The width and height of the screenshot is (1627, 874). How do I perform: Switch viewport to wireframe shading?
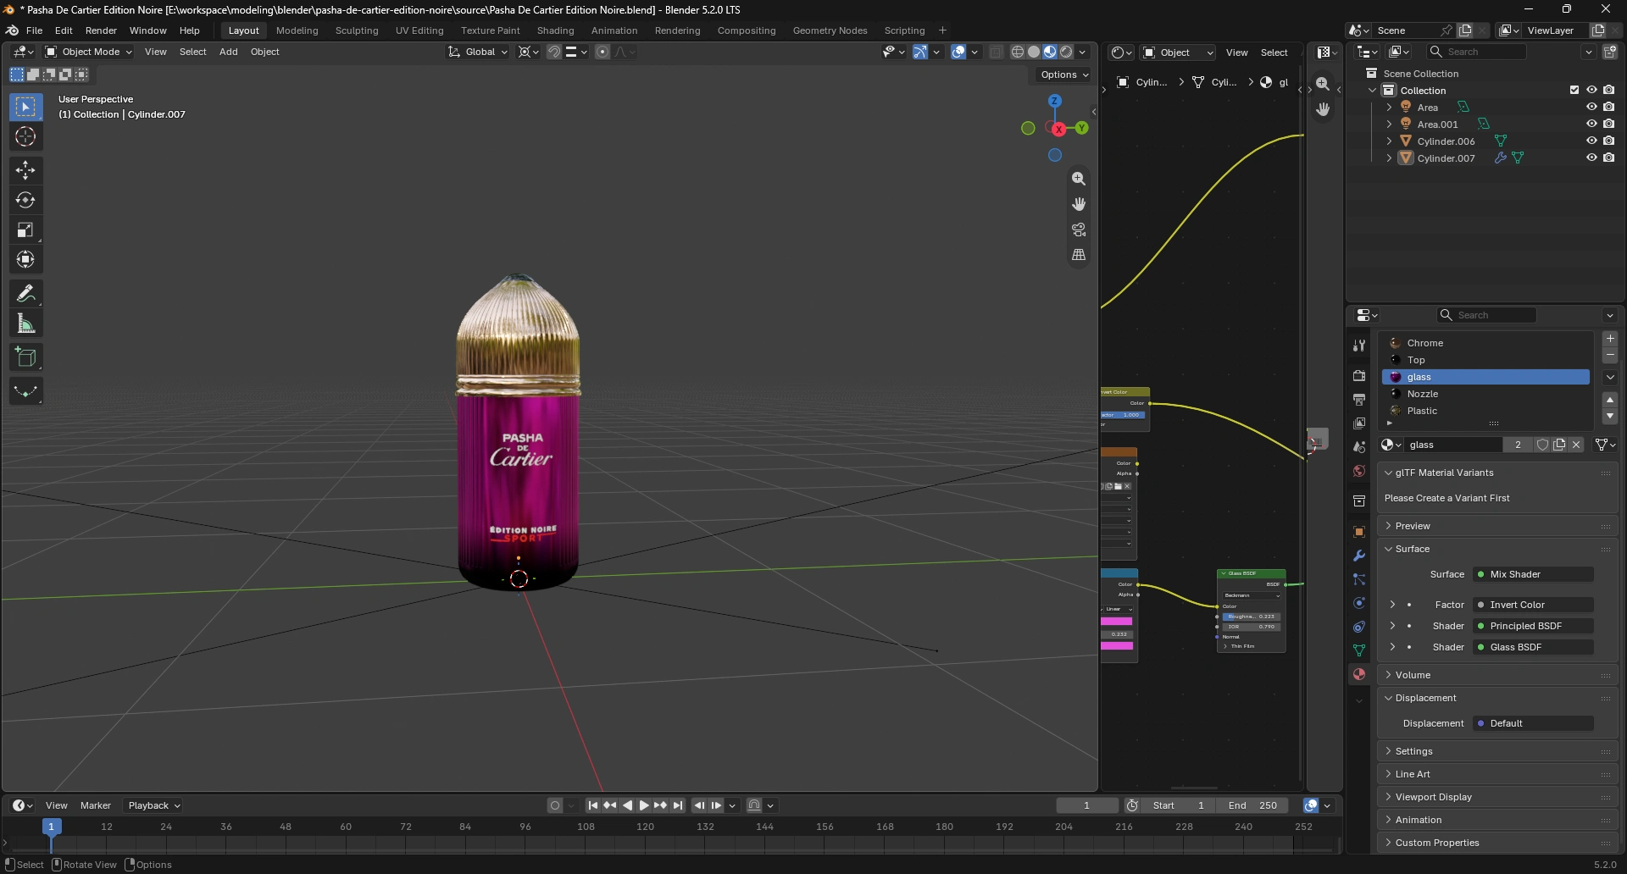(x=1018, y=52)
